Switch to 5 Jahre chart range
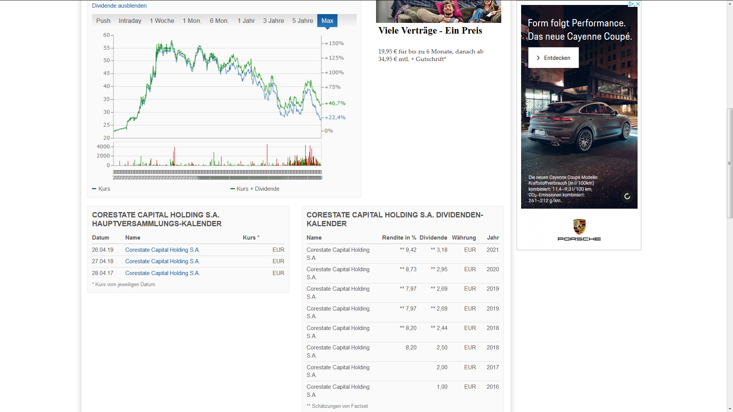Viewport: 733px width, 412px height. [x=302, y=21]
